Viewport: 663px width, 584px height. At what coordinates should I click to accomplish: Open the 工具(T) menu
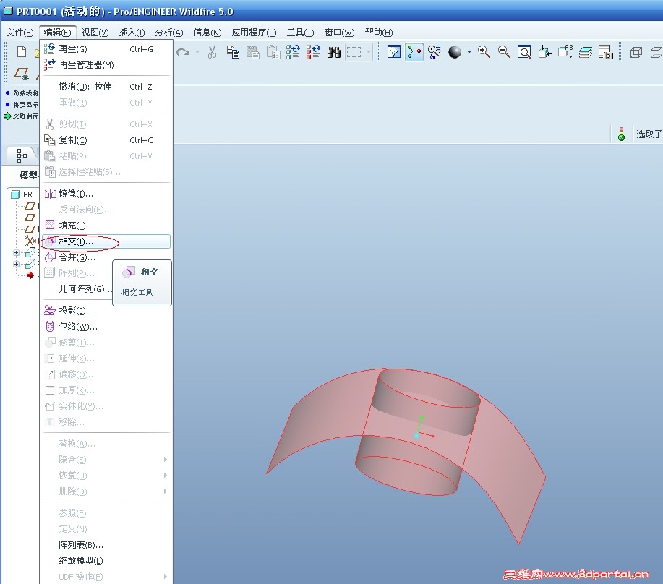click(300, 33)
